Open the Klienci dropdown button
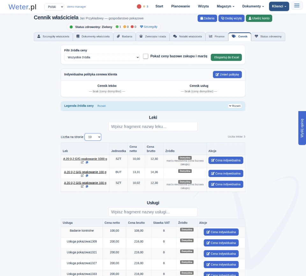 click(x=279, y=6)
